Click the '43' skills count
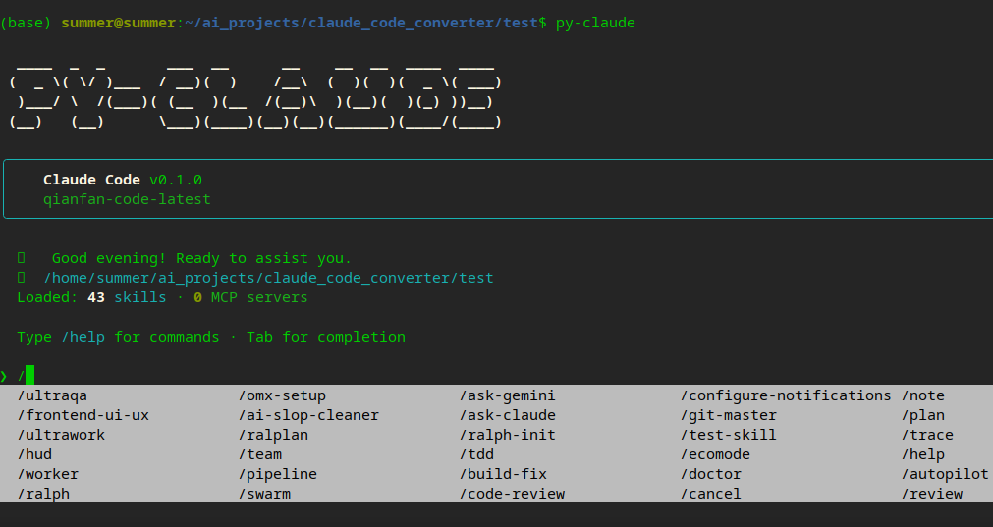The height and width of the screenshot is (527, 993). tap(96, 297)
